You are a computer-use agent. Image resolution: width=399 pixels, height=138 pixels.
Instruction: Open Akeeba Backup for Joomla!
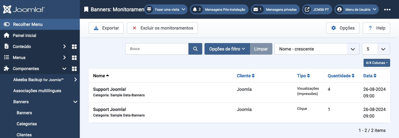(x=39, y=79)
